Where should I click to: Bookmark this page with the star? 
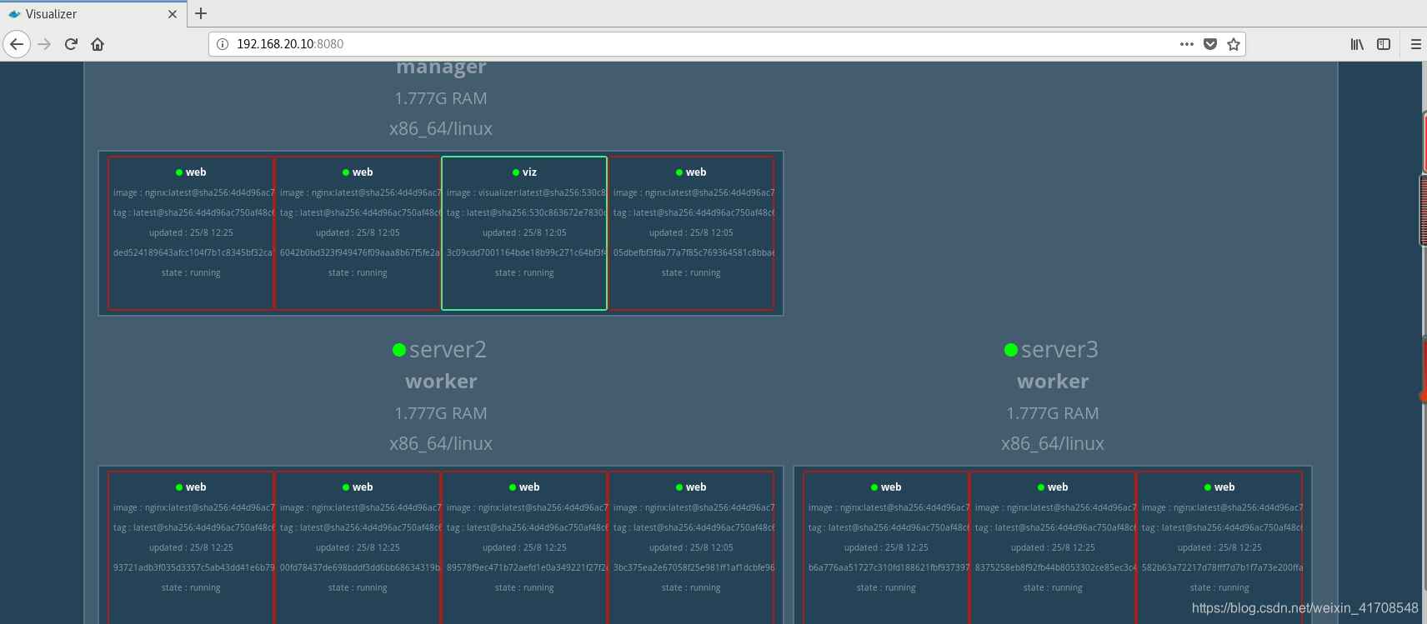coord(1234,44)
